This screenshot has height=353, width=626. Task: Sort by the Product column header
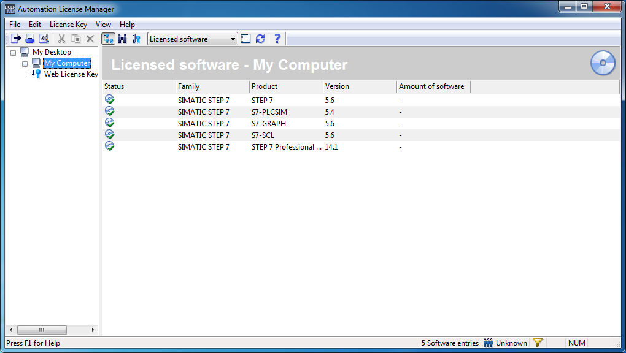point(286,86)
